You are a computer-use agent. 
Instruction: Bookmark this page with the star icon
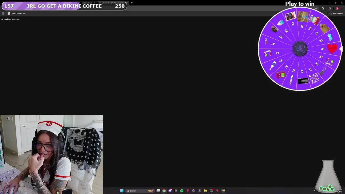(x=316, y=8)
